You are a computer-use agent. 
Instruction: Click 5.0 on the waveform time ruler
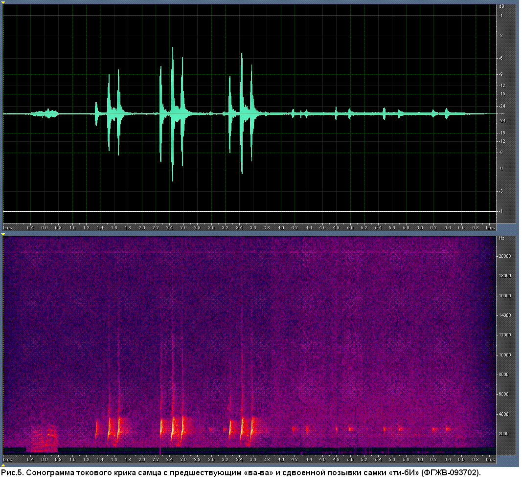pyautogui.click(x=350, y=228)
